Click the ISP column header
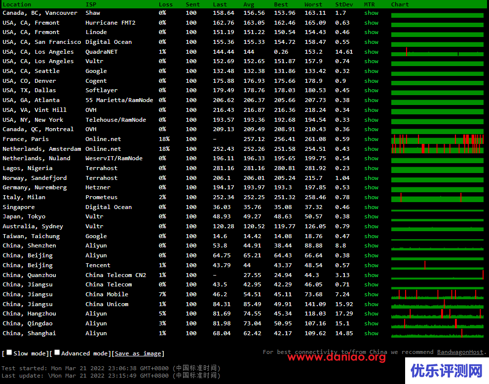Screen dimensions: 489x384 tap(91, 4)
